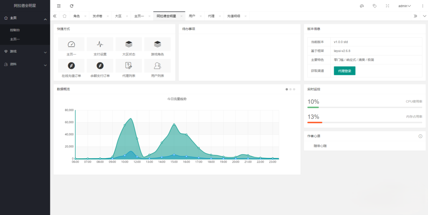Select 控制台 in the sidebar
428x215 pixels.
point(15,30)
